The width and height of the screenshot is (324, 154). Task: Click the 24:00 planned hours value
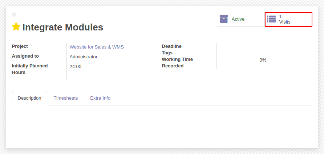[76, 67]
